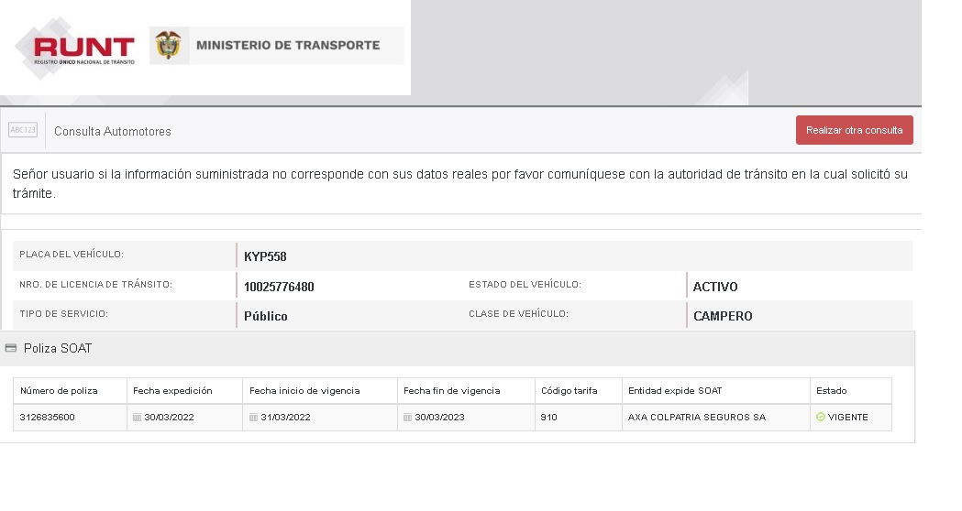
Task: Click license number 10025776480
Action: [x=279, y=287]
